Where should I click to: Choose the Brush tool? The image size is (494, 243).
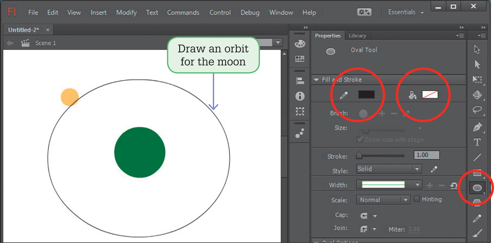[477, 233]
